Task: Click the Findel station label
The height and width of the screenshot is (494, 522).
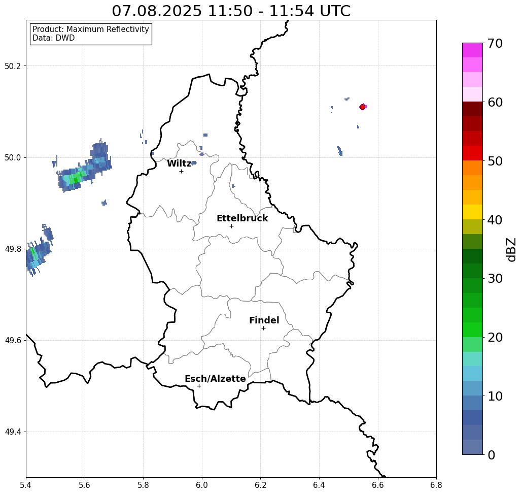Action: [x=264, y=320]
